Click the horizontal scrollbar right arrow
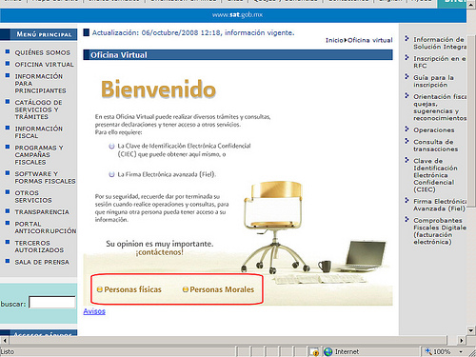This screenshot has height=357, width=476. (462, 341)
